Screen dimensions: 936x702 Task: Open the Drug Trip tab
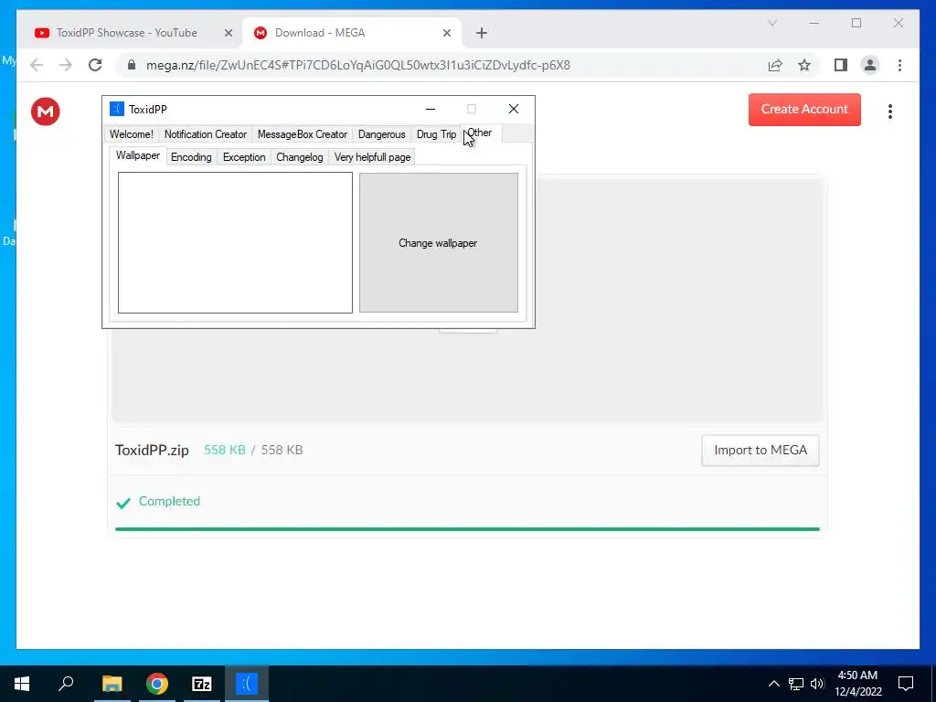tap(436, 134)
